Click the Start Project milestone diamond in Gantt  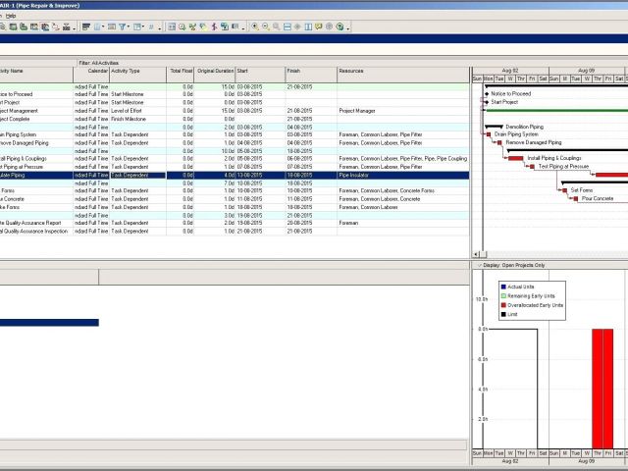click(486, 102)
